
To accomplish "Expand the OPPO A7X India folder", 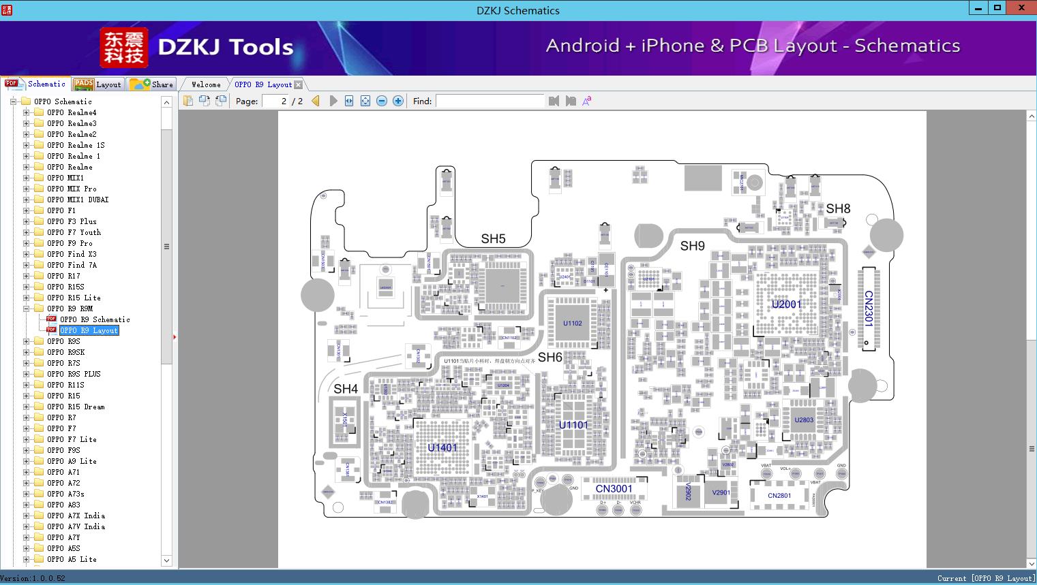I will click(x=26, y=516).
